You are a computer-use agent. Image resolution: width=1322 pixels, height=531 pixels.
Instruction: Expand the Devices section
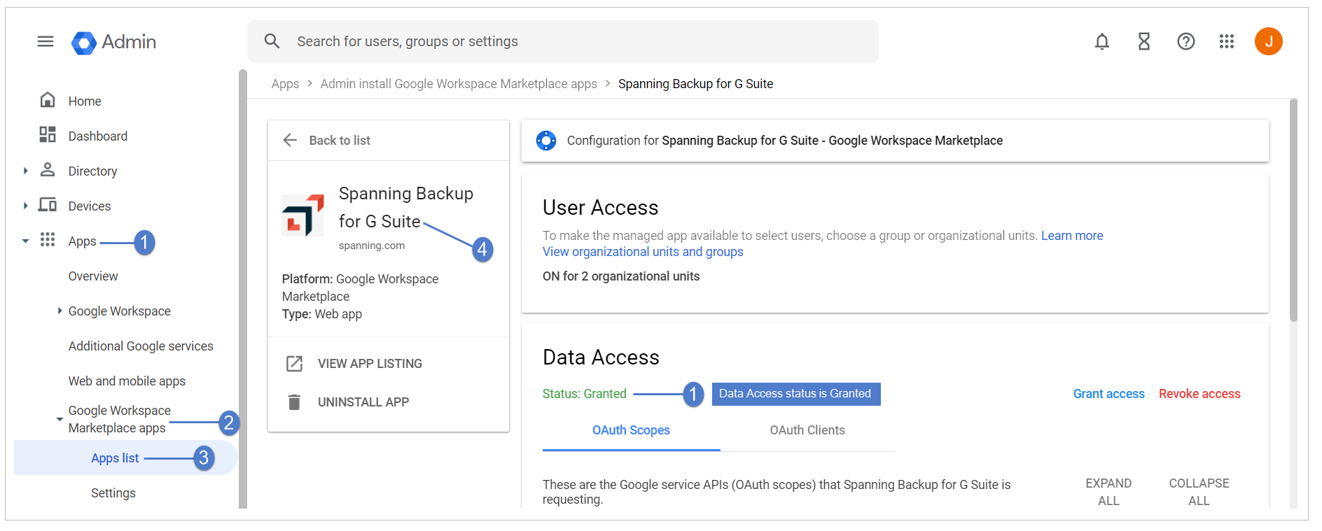[x=26, y=206]
